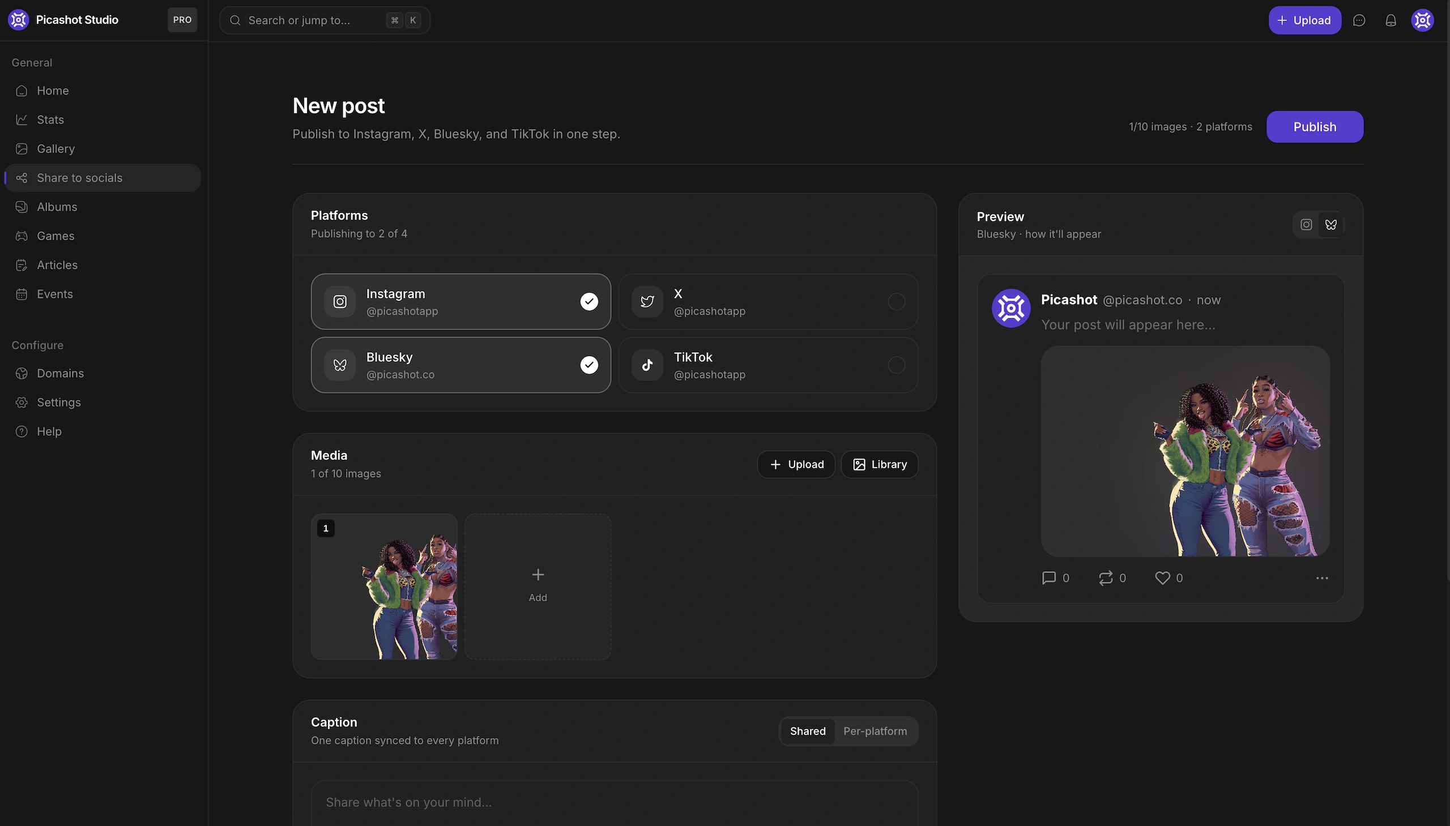The height and width of the screenshot is (826, 1450).
Task: Open the three-dot more menu in the preview
Action: tap(1322, 578)
